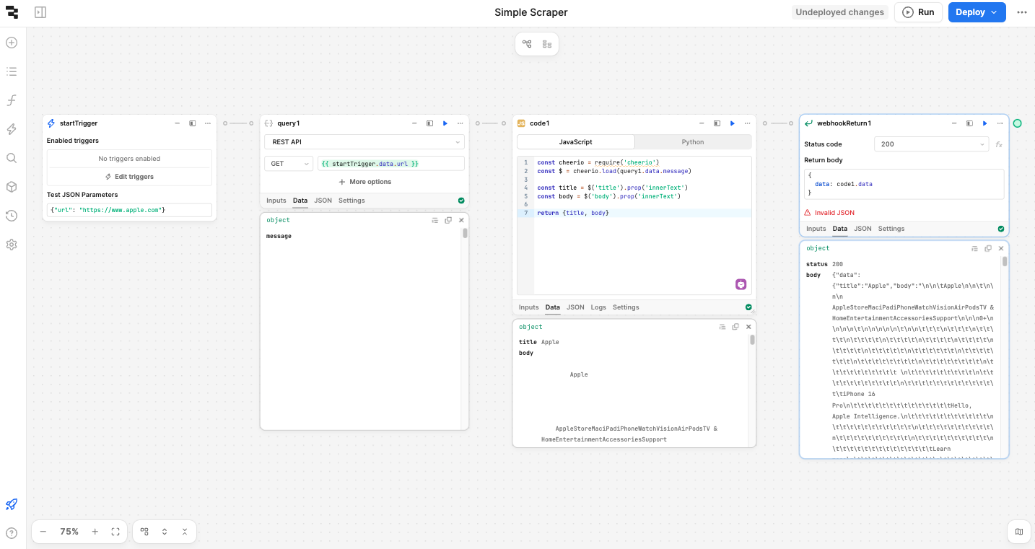The height and width of the screenshot is (549, 1035).
Task: Click the Run button in header
Action: pos(918,12)
